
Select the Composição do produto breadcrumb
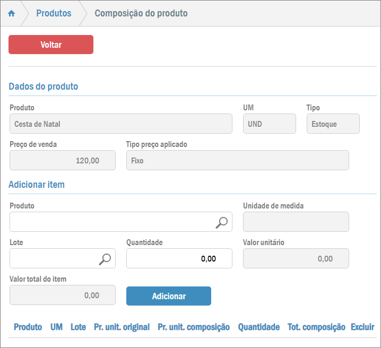[x=141, y=13]
